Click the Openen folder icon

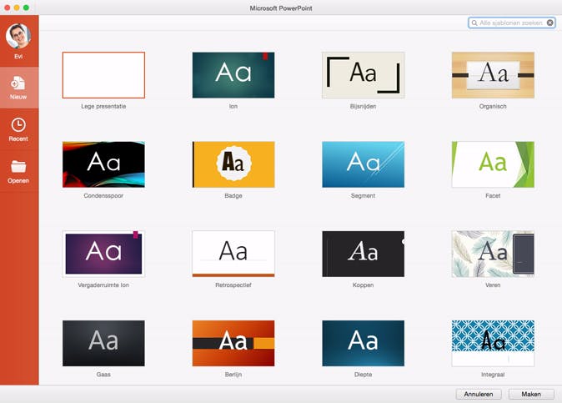tap(18, 167)
